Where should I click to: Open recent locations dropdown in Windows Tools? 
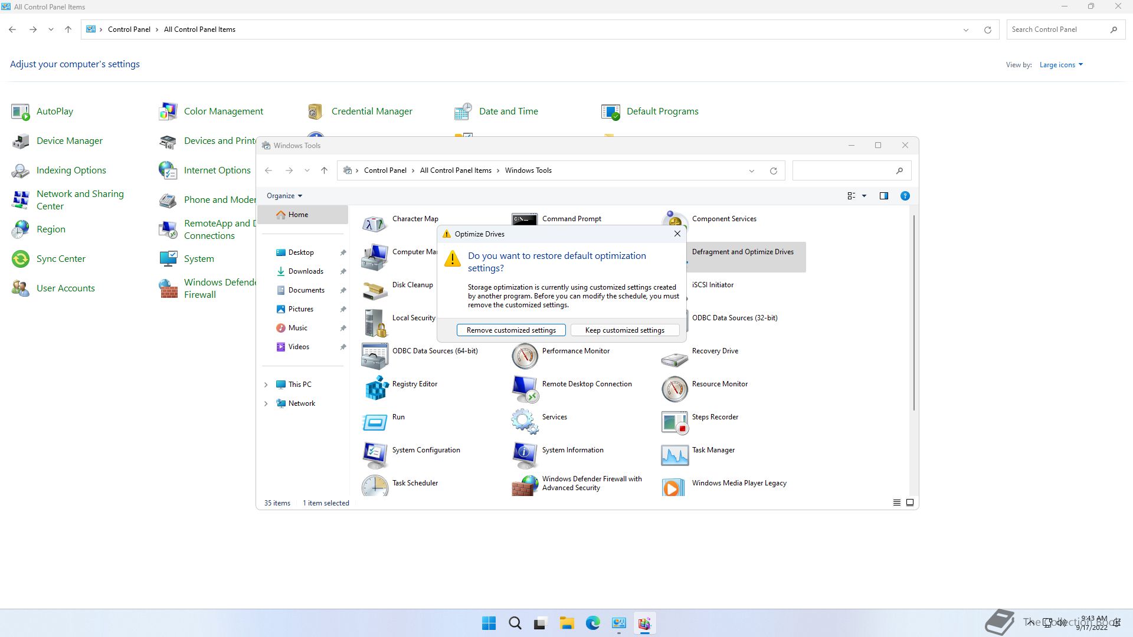[x=307, y=170]
